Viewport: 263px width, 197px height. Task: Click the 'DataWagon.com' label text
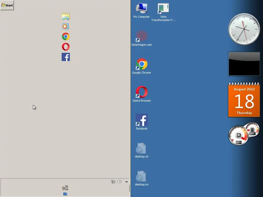[142, 45]
